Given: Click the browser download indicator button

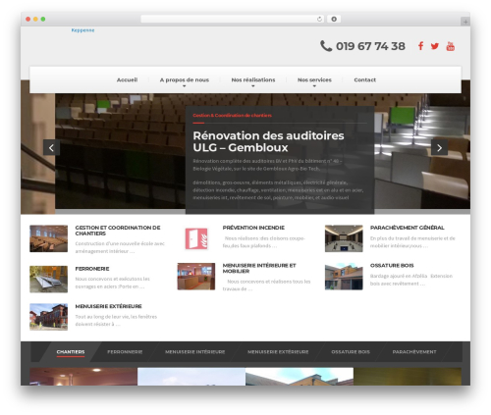Looking at the screenshot, I should pos(334,19).
